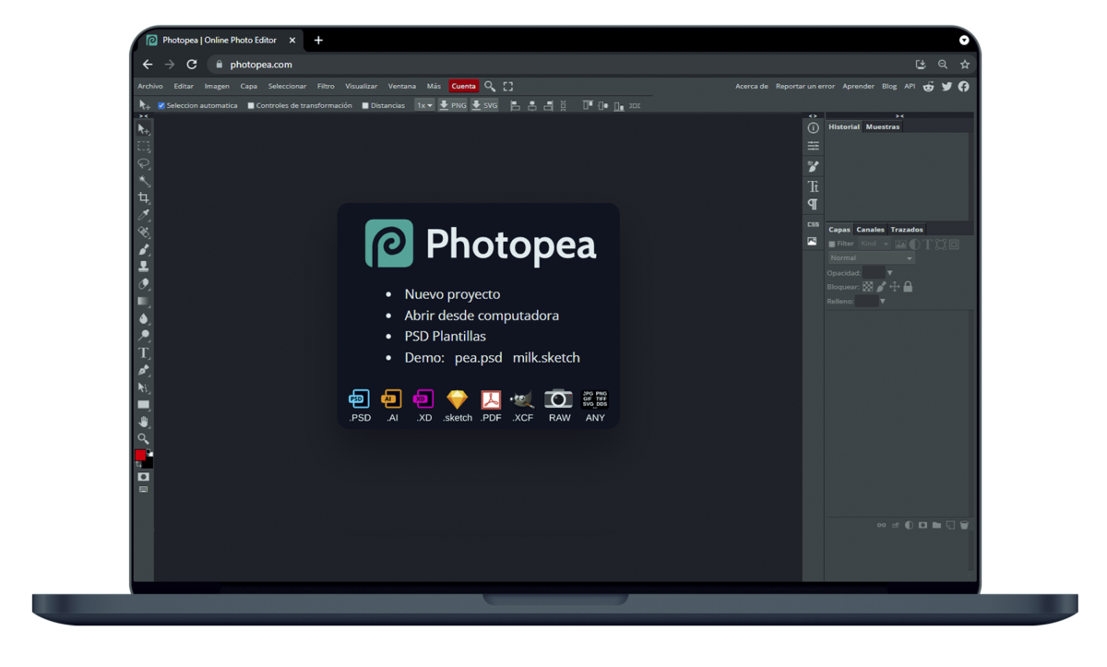The image size is (1107, 667).
Task: Select the Zoom tool in the toolbox
Action: [143, 438]
